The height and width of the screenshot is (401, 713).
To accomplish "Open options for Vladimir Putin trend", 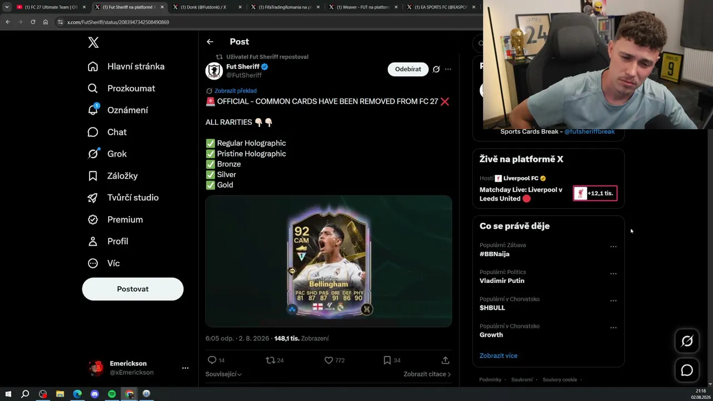I will click(x=613, y=273).
